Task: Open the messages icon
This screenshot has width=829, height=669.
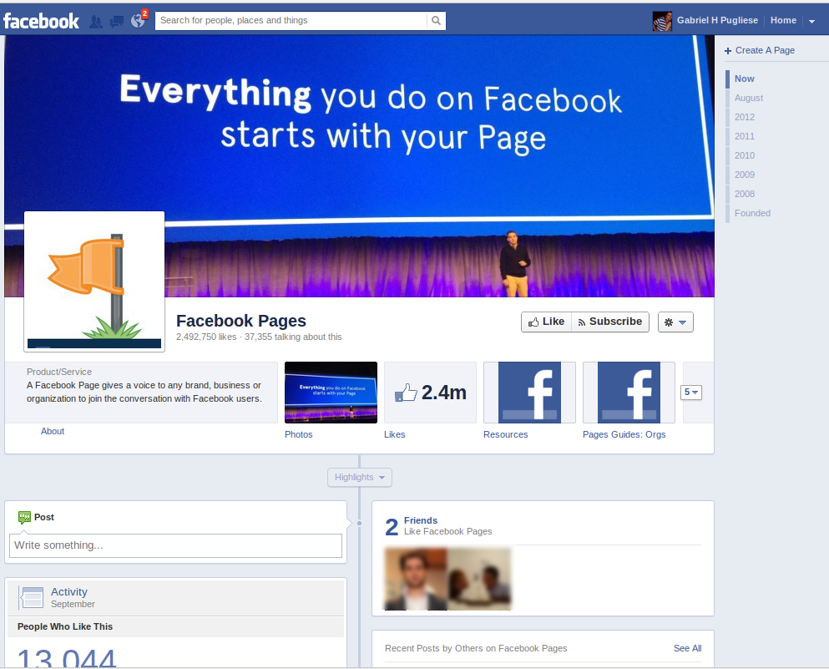Action: (117, 21)
